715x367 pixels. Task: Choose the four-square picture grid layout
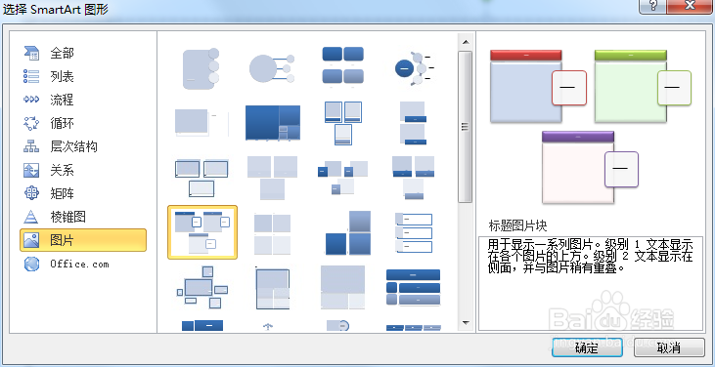click(x=272, y=233)
